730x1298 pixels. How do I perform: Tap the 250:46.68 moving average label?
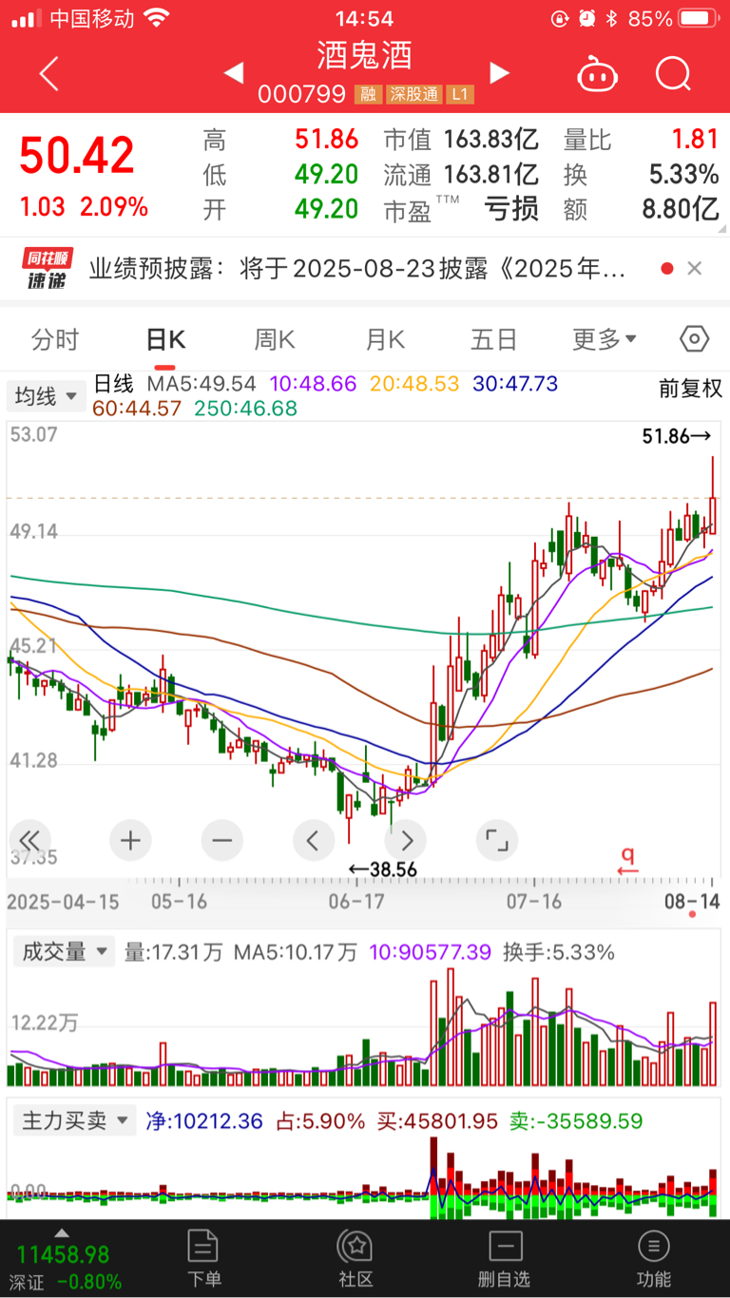245,409
